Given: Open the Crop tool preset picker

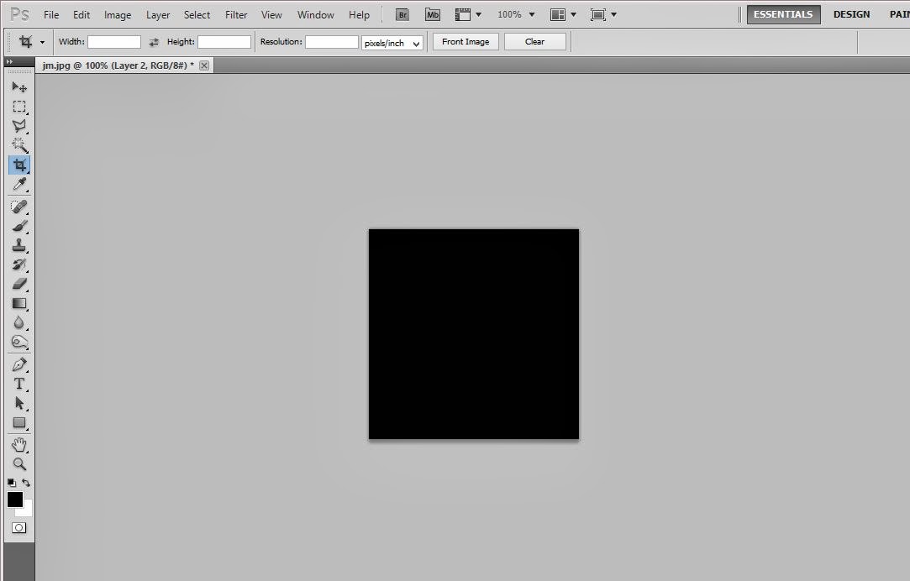Looking at the screenshot, I should (42, 42).
